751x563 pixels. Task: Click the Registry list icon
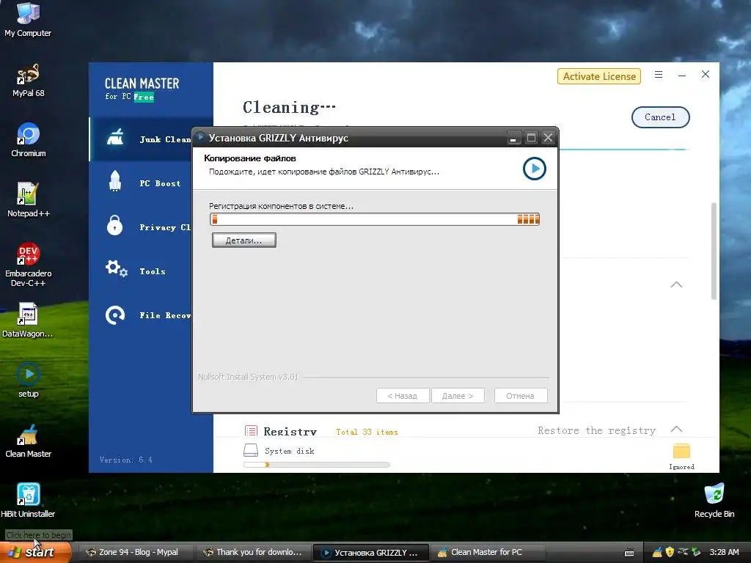[x=251, y=430]
